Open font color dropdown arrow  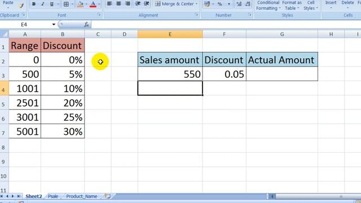click(x=99, y=4)
